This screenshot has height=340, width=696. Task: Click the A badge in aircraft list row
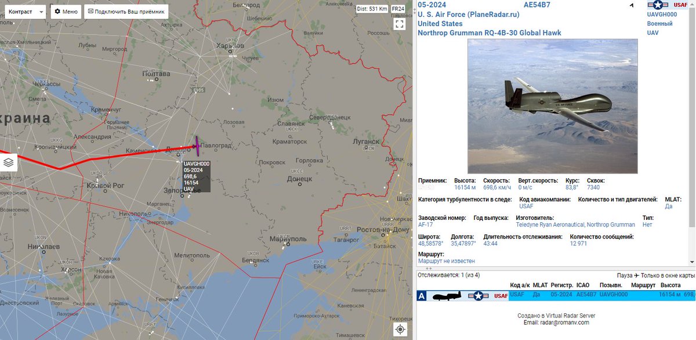[422, 296]
